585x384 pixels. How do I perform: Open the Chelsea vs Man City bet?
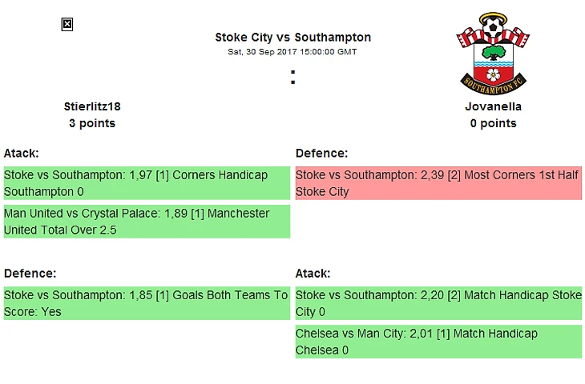[x=438, y=342]
